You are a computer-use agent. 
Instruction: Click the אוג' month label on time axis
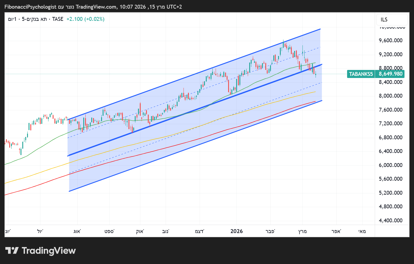point(77,231)
